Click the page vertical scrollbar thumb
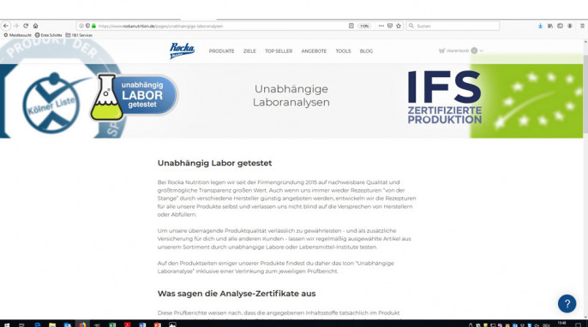The width and height of the screenshot is (588, 327). coord(585,93)
